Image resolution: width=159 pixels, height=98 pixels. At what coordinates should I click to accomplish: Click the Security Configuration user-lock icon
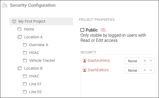[5, 5]
